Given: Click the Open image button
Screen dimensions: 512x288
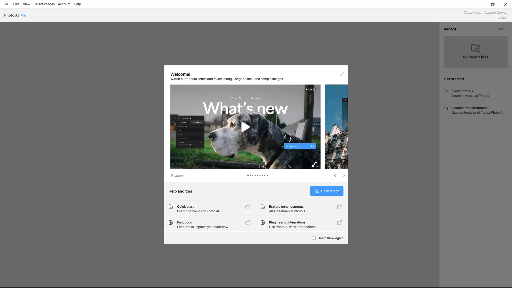Looking at the screenshot, I should 327,191.
